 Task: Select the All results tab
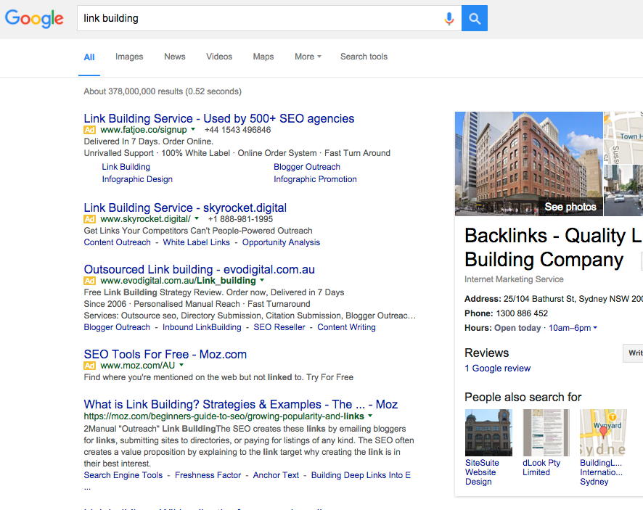pyautogui.click(x=89, y=57)
